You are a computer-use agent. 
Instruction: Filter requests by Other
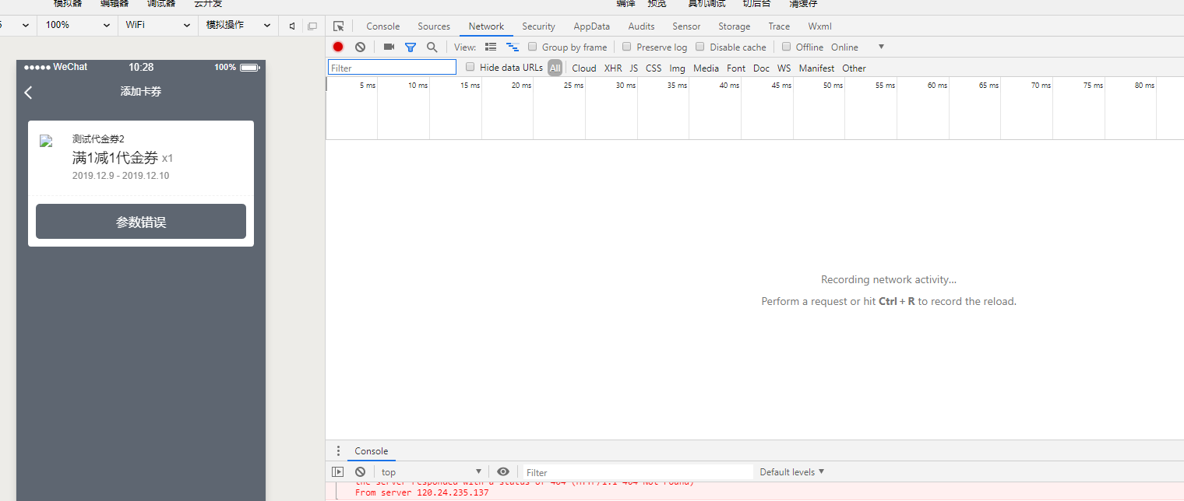pos(854,68)
